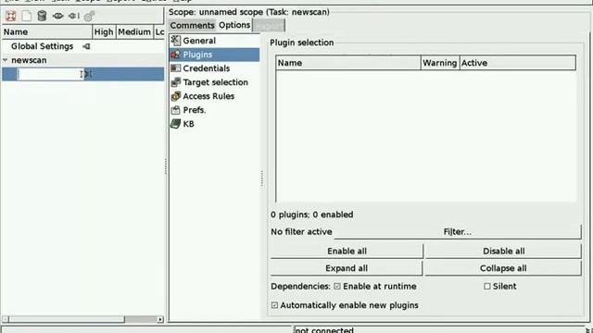Screen dimensions: 593x333
Task: Open the Access Rules options icon
Action: pyautogui.click(x=175, y=96)
